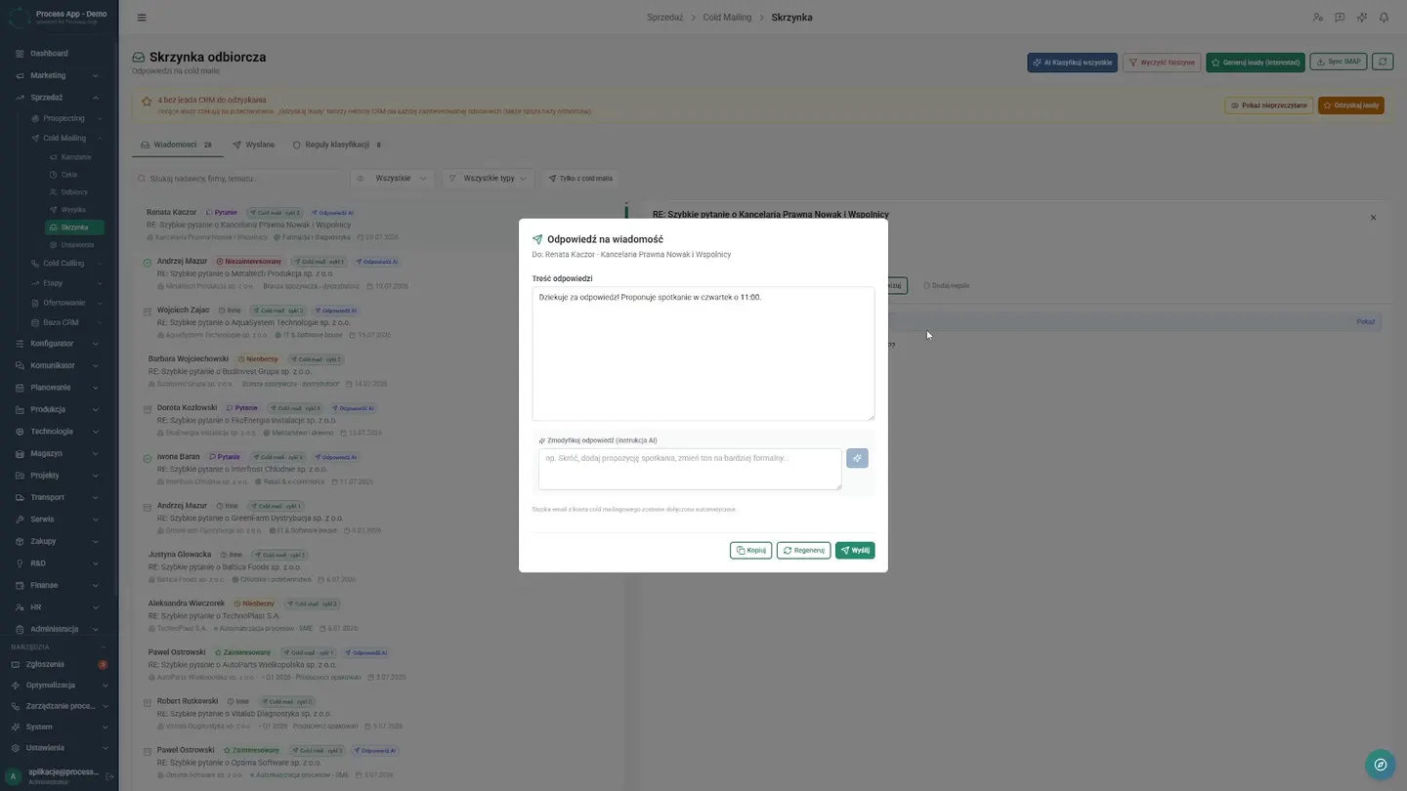This screenshot has width=1407, height=791.
Task: Click in the Treść odpowiedzi text area
Action: coord(703,354)
